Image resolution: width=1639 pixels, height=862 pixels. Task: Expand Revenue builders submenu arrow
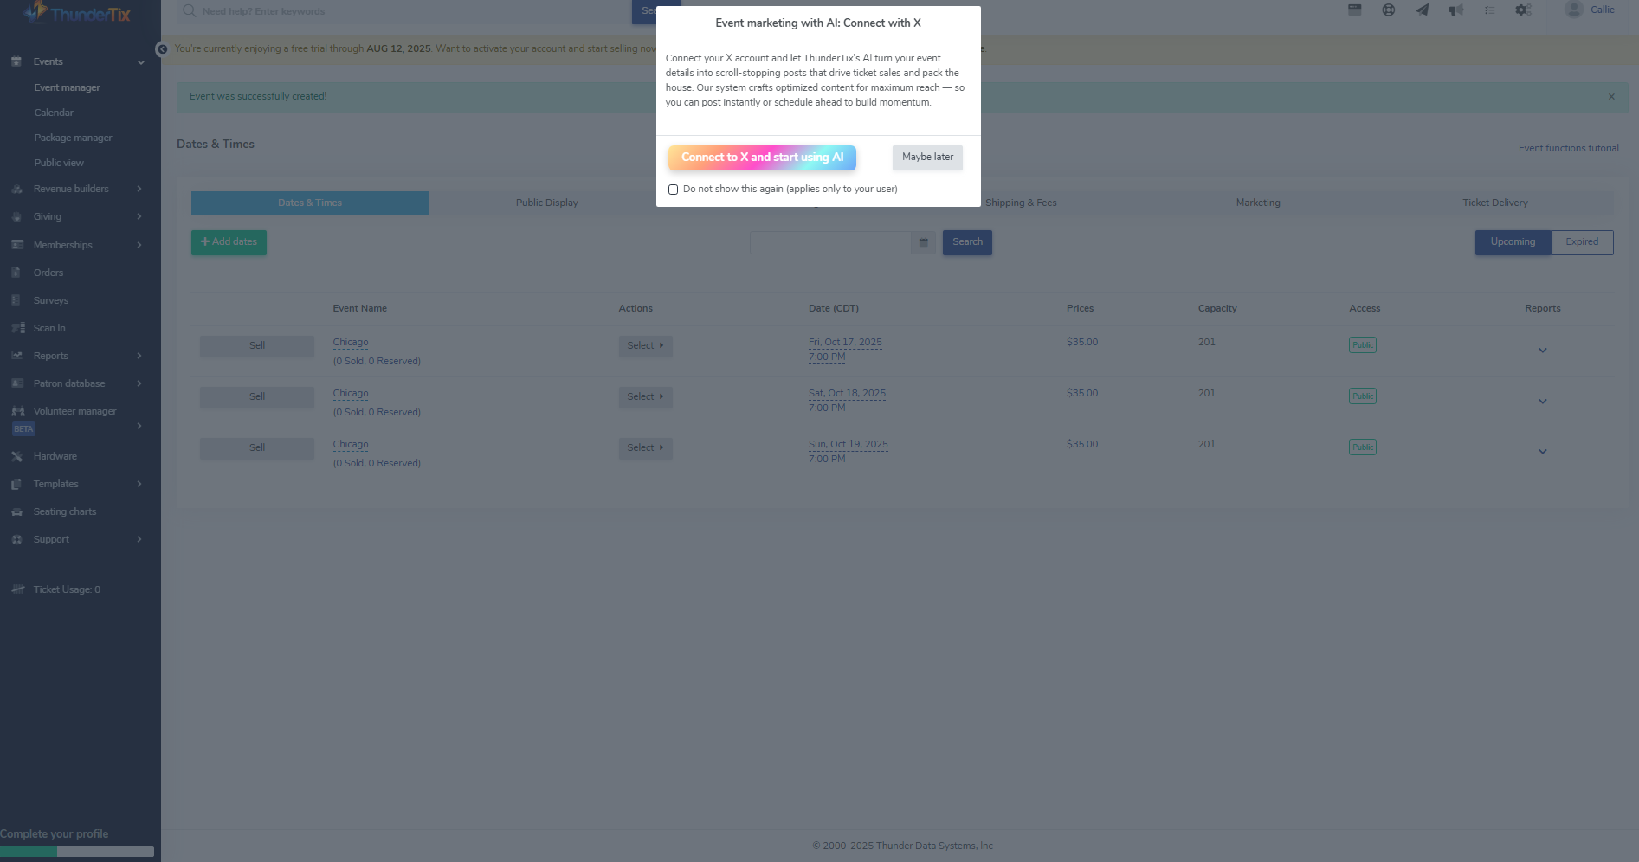(139, 189)
